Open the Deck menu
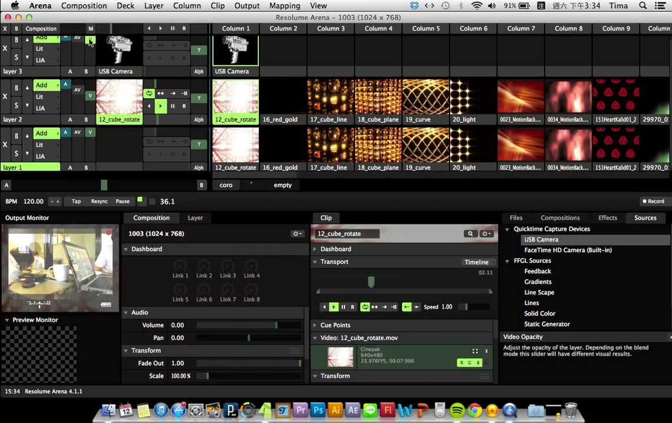672x423 pixels. point(126,5)
